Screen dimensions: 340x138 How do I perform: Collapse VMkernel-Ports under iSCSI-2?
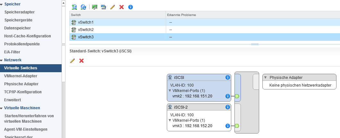tap(170, 120)
